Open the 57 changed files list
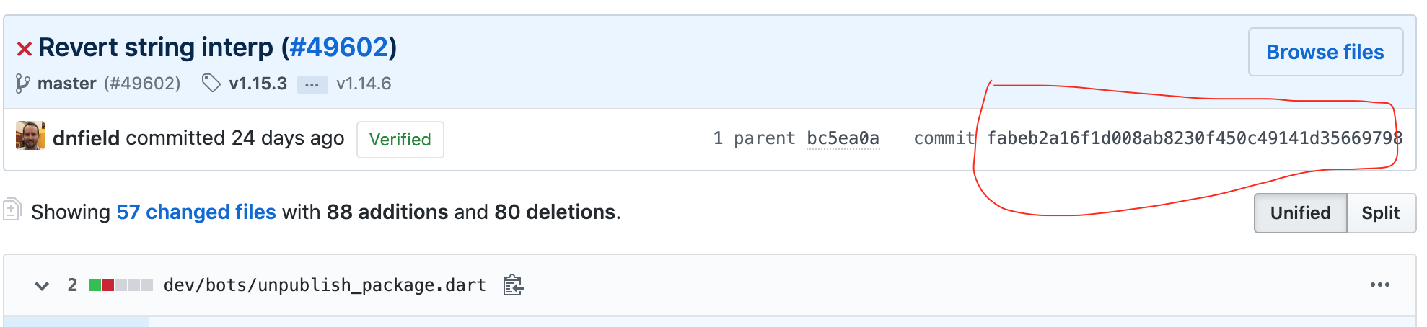 (x=196, y=212)
